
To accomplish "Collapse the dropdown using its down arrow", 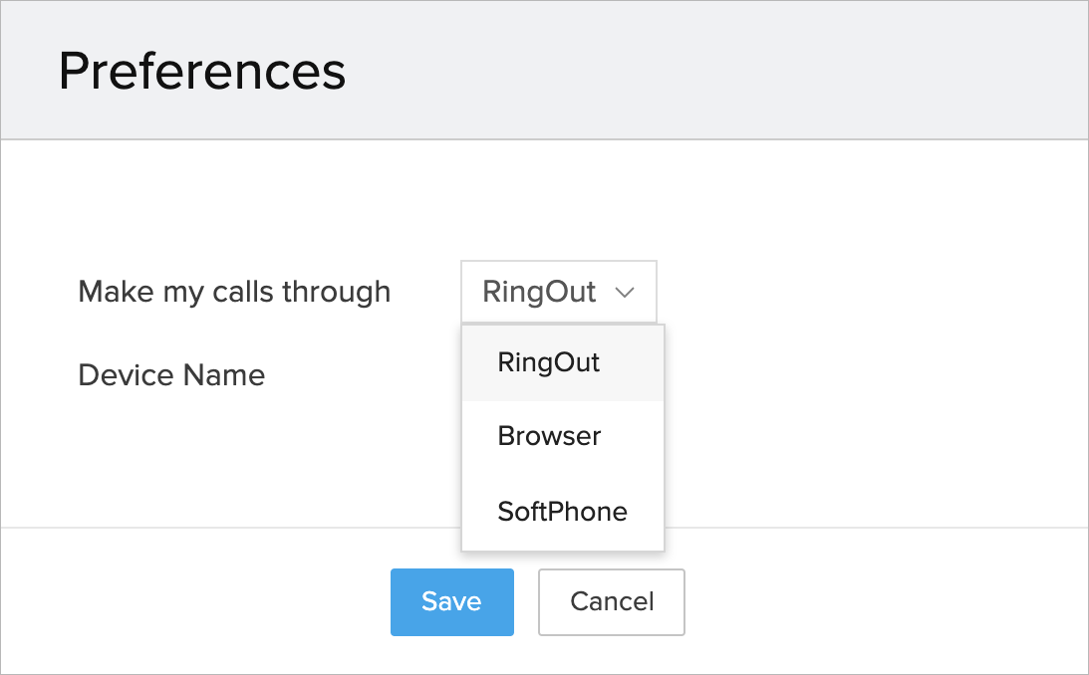I will click(626, 293).
